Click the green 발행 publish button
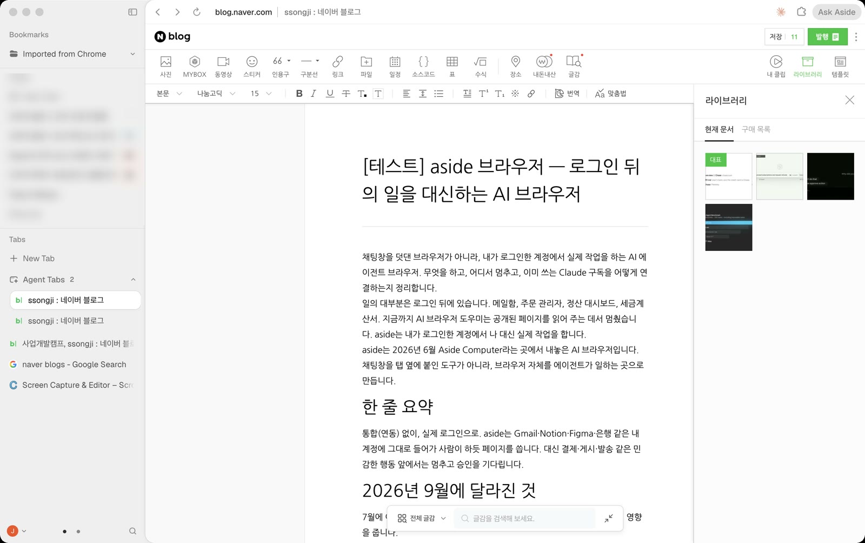This screenshot has width=865, height=543. pos(827,37)
